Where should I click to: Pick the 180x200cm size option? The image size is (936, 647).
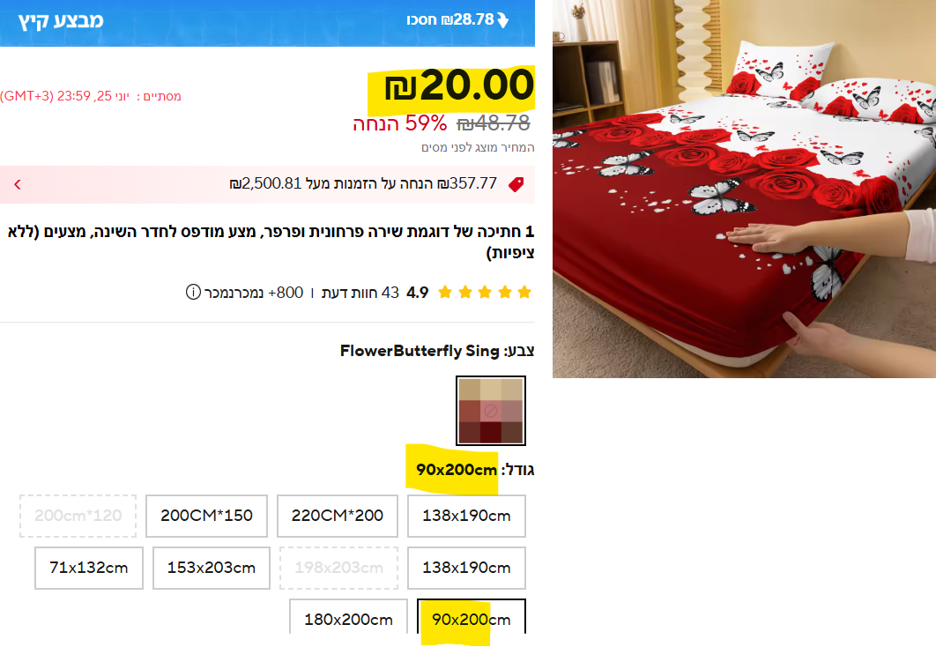(x=349, y=617)
